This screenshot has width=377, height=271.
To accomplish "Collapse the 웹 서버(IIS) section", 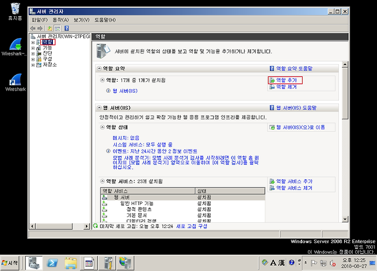I will coord(99,108).
